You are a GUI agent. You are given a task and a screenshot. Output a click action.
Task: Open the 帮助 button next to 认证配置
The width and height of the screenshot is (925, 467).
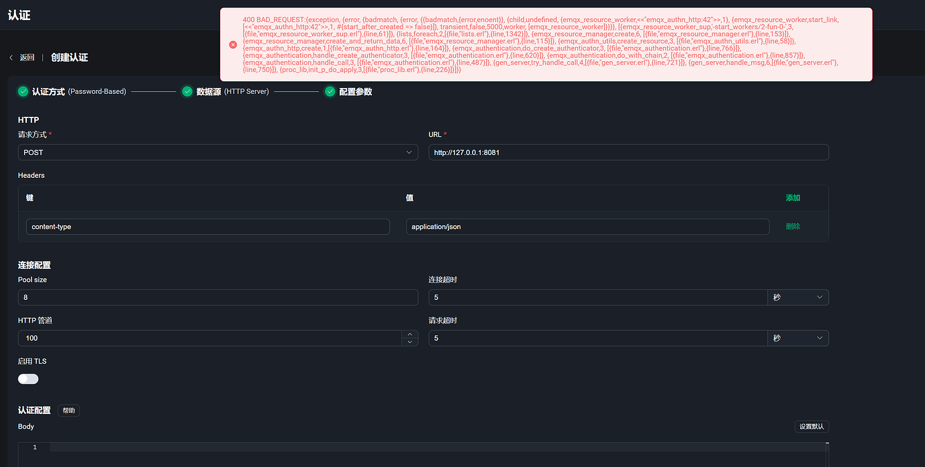(x=69, y=411)
